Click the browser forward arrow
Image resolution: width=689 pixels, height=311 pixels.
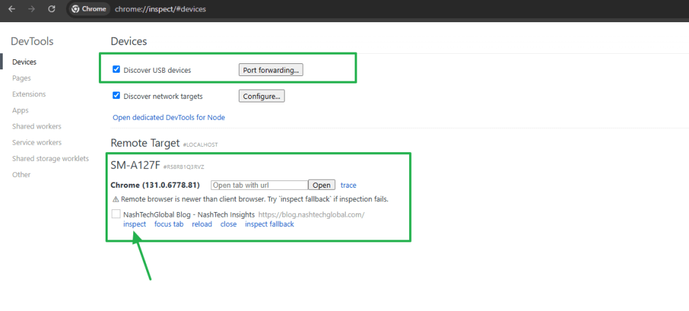click(x=32, y=9)
